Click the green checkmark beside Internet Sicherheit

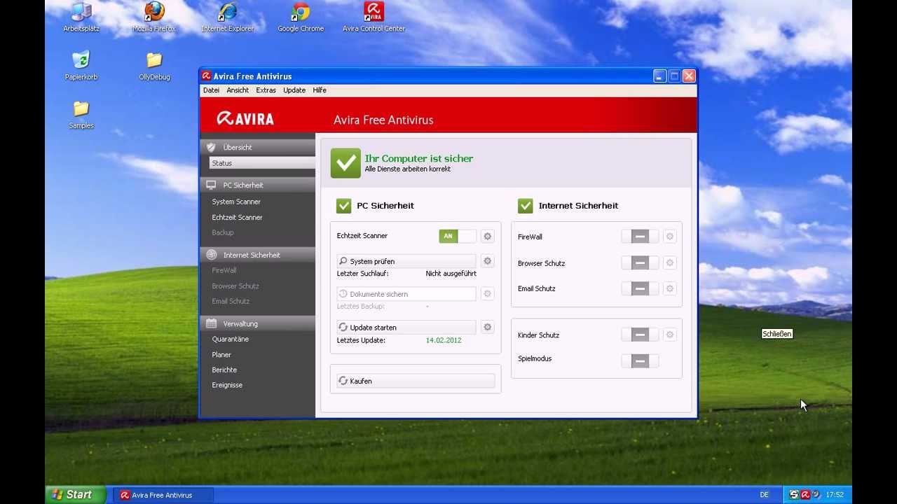(x=525, y=205)
